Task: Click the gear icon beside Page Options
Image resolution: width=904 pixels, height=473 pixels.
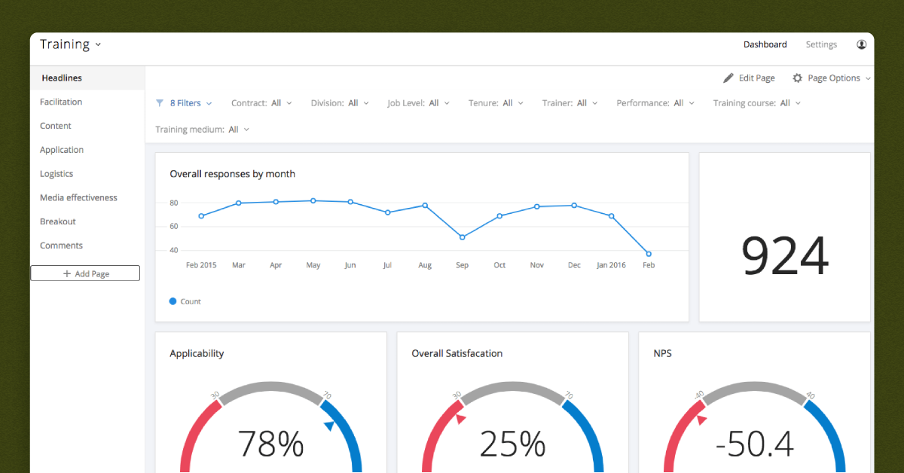Action: (x=798, y=78)
